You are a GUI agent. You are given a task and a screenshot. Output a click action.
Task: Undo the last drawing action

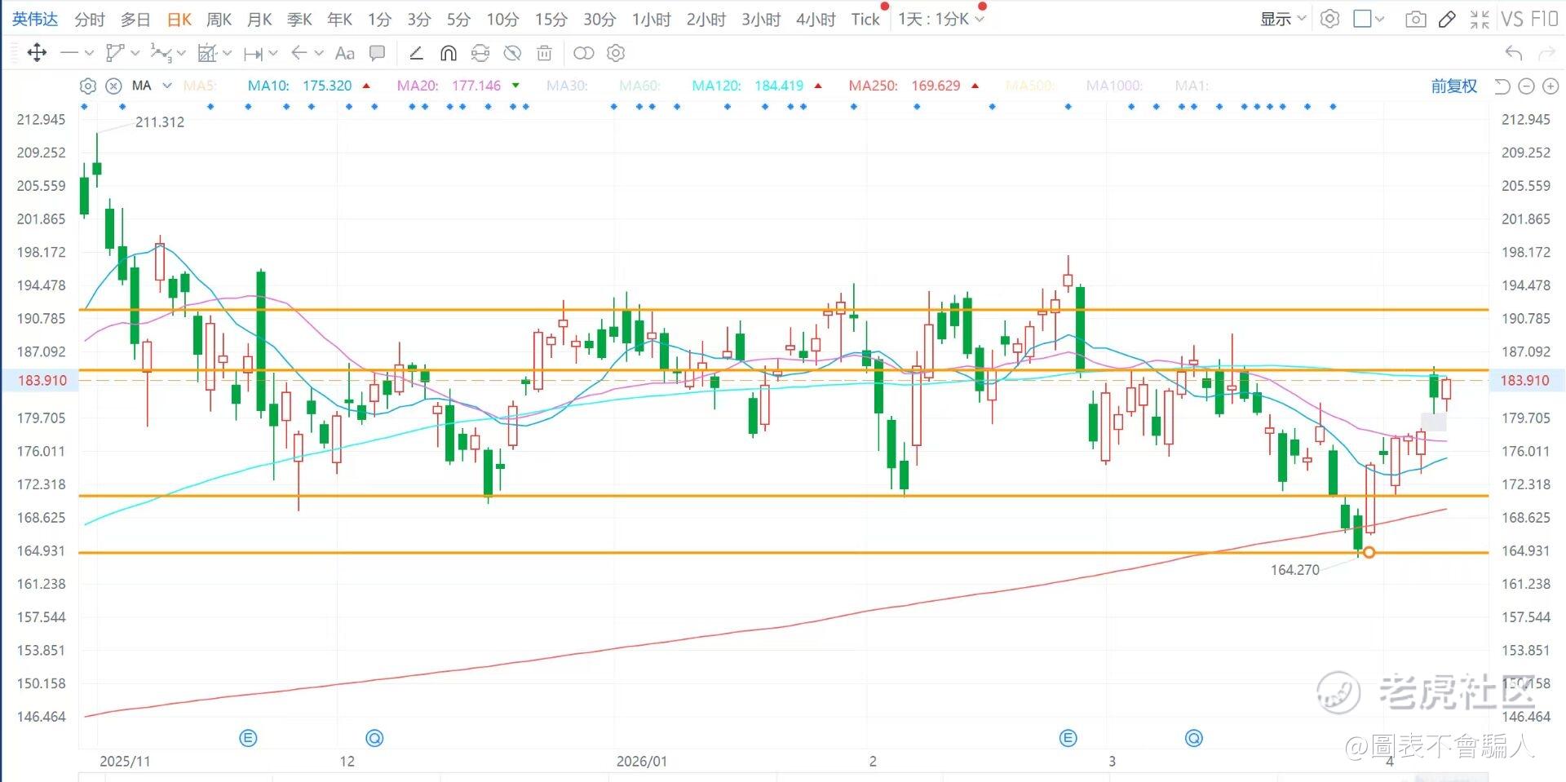point(1514,53)
